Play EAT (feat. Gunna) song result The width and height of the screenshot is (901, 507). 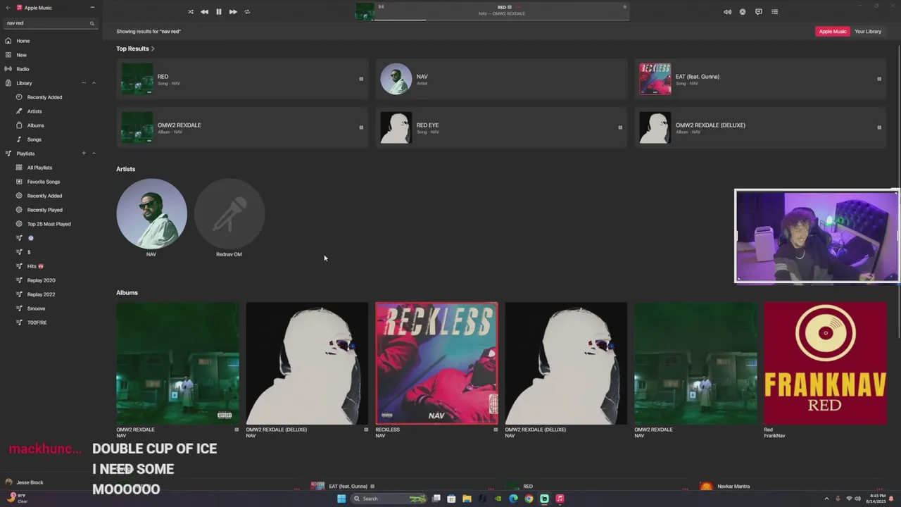[760, 79]
